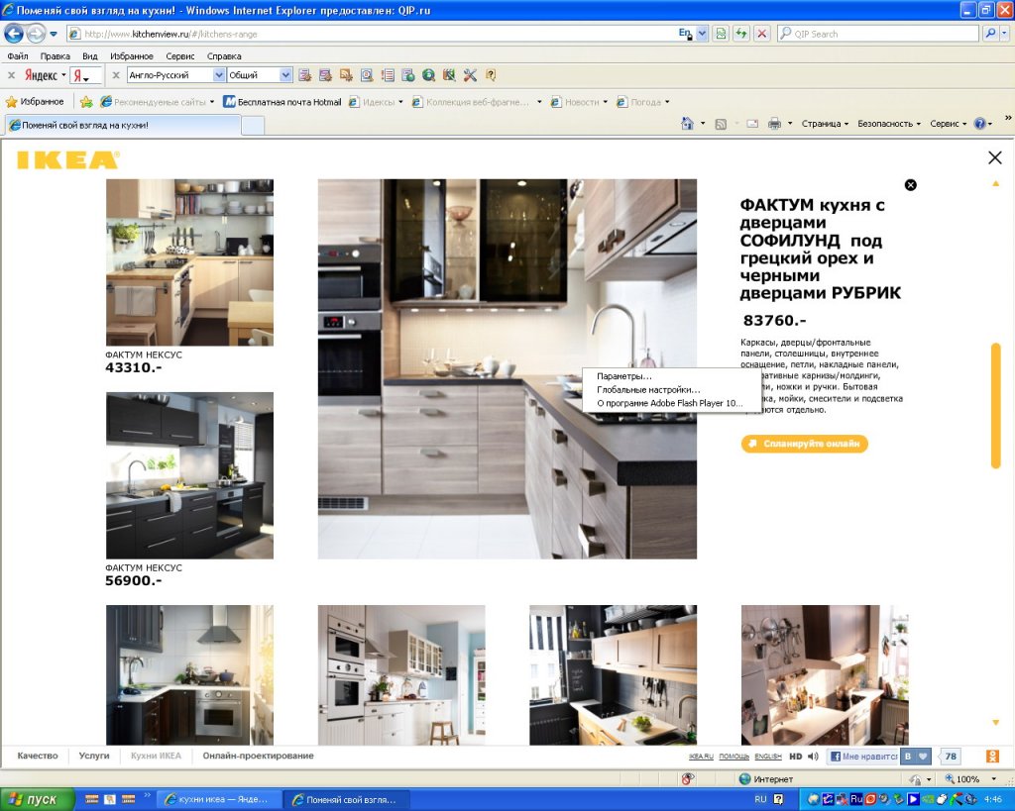Open the Файл menu
1015x811 pixels.
pos(18,56)
